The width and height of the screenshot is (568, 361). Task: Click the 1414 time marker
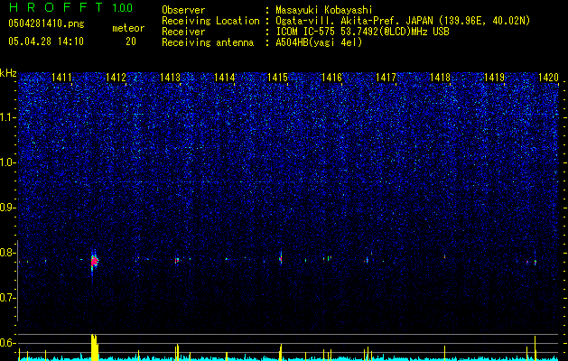tap(224, 77)
